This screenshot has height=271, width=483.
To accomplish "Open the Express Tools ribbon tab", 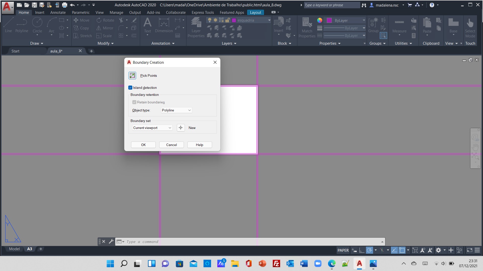I will tap(203, 12).
